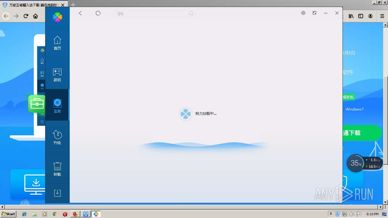The height and width of the screenshot is (218, 388).
Task: Close the software manager window
Action: pos(337,13)
